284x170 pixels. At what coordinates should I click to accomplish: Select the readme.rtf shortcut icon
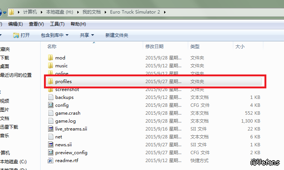[51, 160]
